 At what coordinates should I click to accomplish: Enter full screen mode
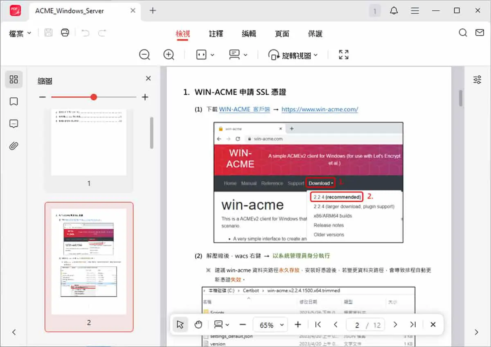(x=344, y=55)
